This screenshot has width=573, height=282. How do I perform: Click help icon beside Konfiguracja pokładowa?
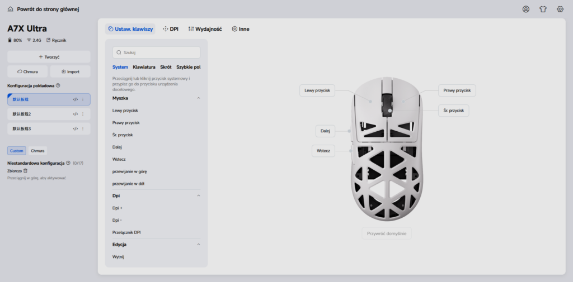(58, 86)
